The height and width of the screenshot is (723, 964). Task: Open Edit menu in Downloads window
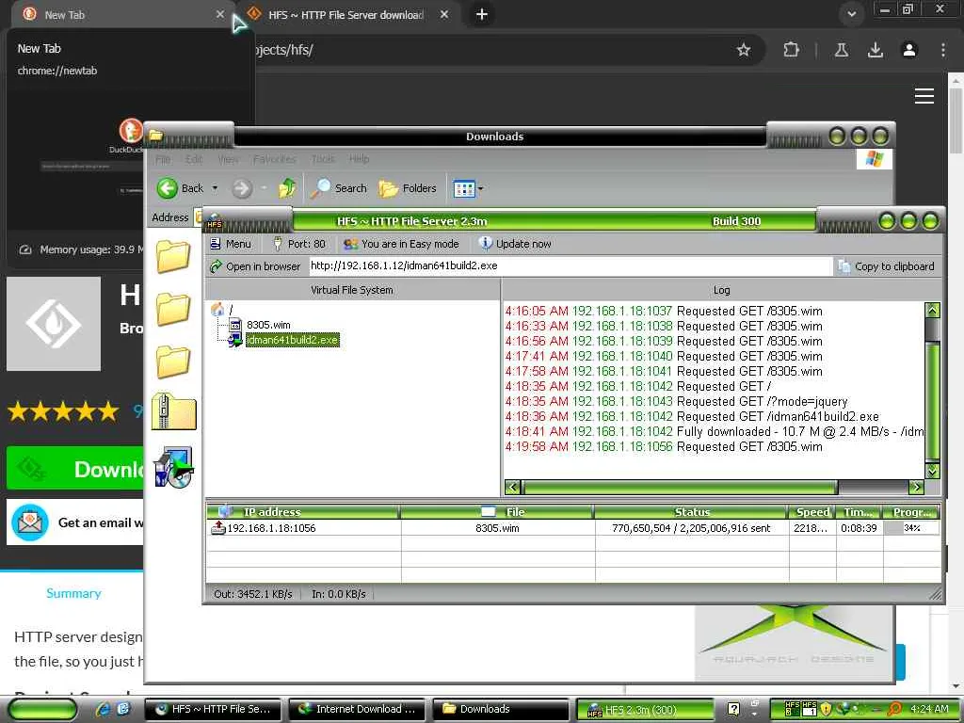pos(194,159)
